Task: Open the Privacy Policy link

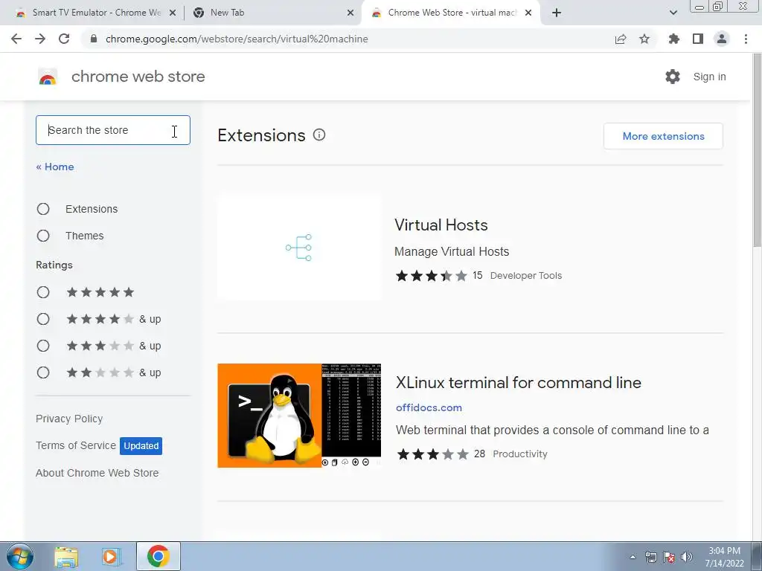Action: pyautogui.click(x=69, y=419)
